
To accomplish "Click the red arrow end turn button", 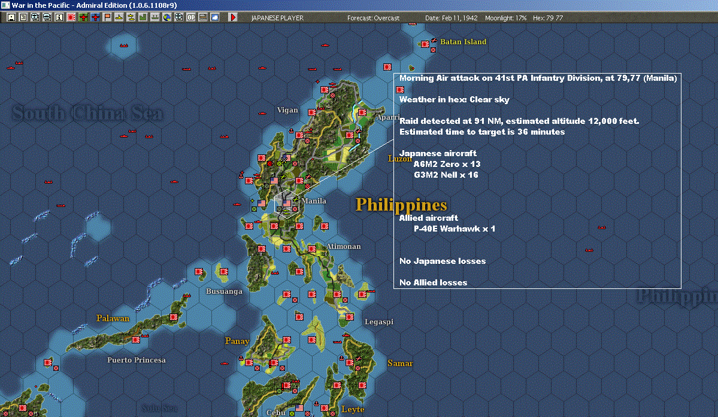I will 232,17.
